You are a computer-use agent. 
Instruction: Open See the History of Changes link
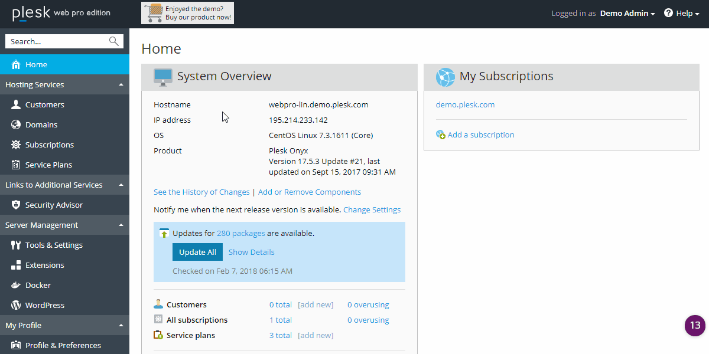[201, 192]
